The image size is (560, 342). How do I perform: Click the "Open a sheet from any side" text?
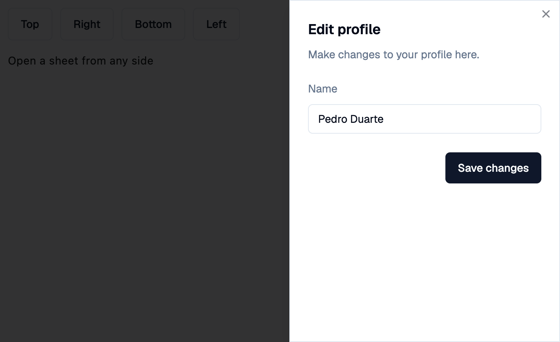pyautogui.click(x=80, y=61)
